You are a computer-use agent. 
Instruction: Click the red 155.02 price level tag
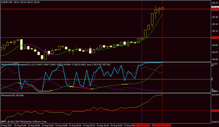pyautogui.click(x=215, y=37)
